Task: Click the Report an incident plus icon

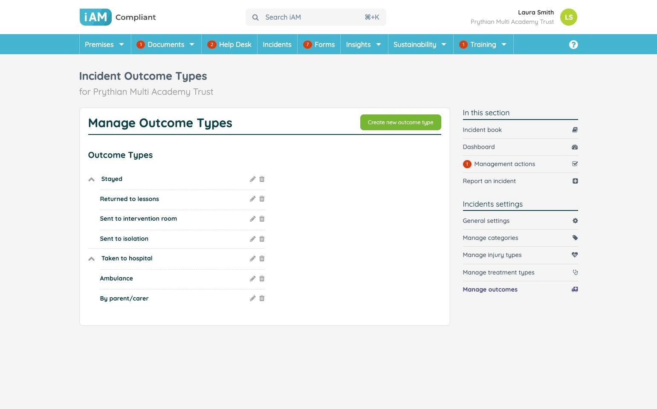Action: (x=575, y=181)
